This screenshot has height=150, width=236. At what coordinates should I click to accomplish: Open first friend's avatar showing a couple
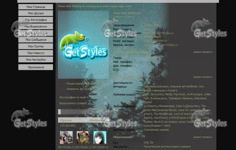(x=66, y=137)
